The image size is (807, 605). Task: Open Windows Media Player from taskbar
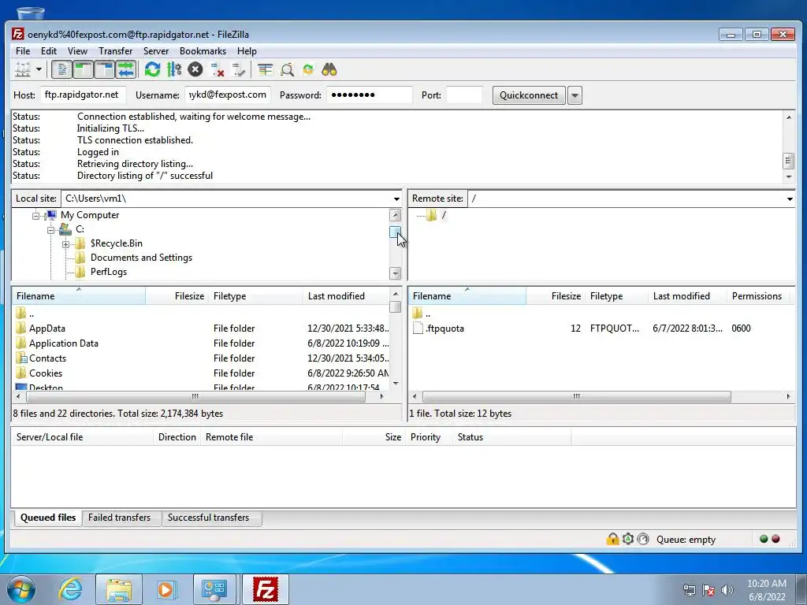point(165,589)
